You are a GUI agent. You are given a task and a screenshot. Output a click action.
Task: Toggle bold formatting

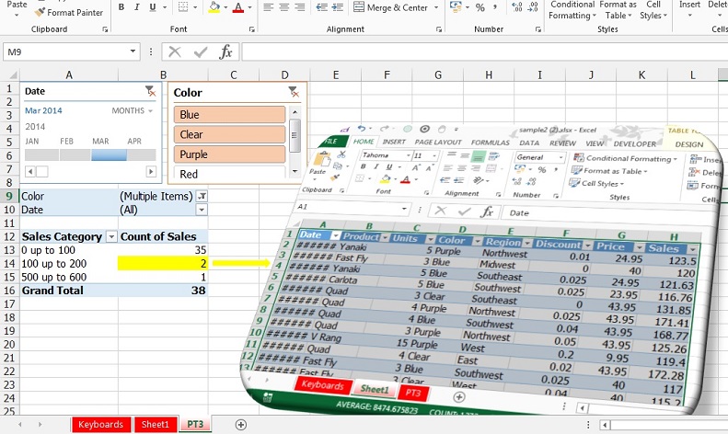pos(121,7)
